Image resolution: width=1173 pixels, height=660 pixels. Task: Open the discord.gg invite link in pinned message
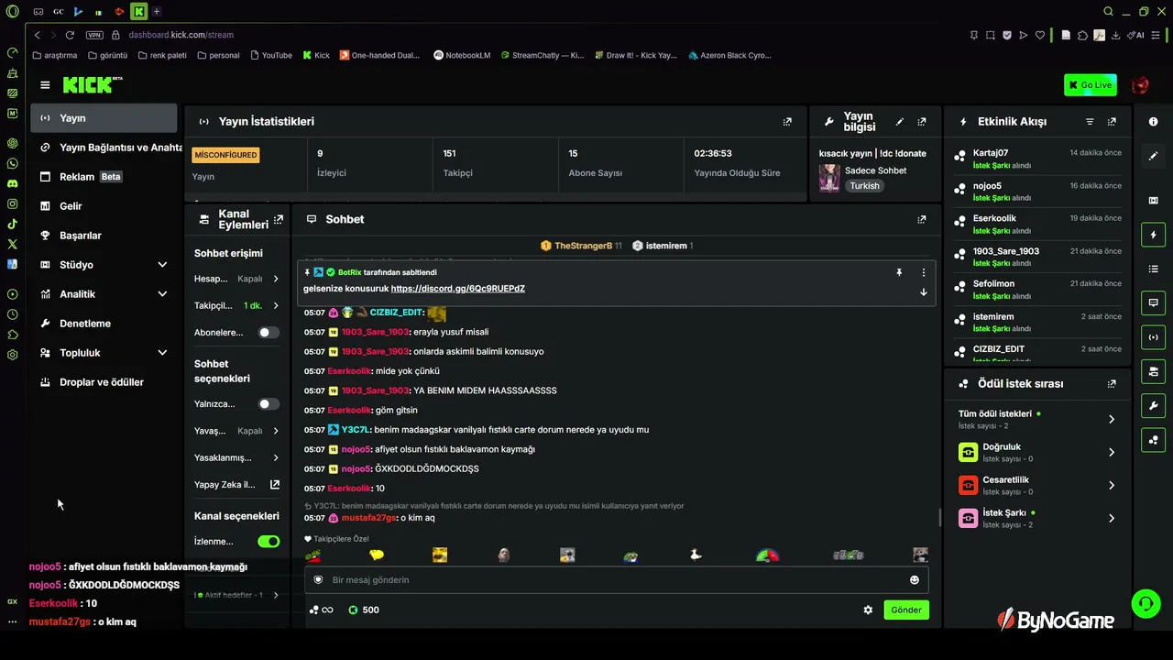pyautogui.click(x=457, y=289)
